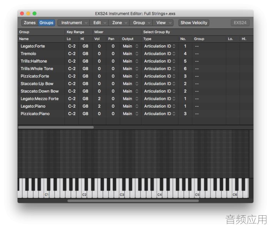Close the EXS24 Instrument Editor window

[22, 13]
